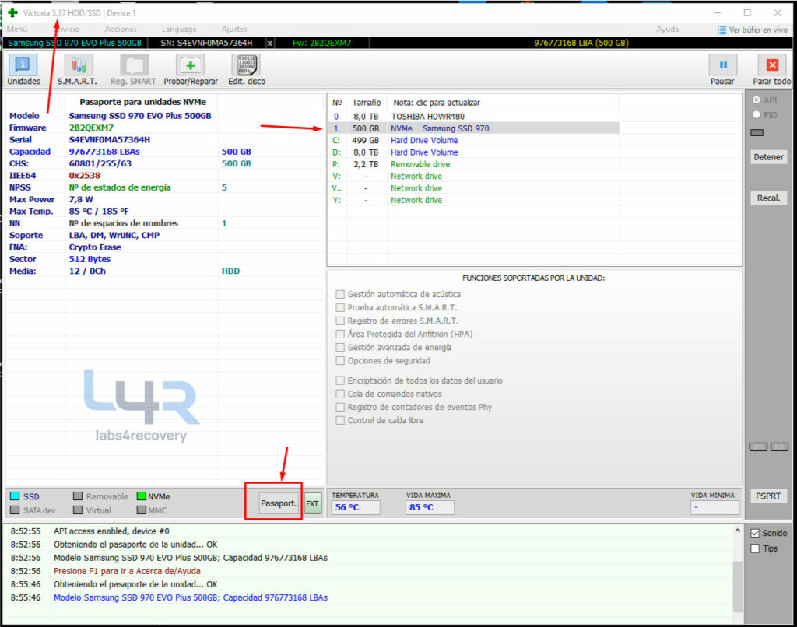This screenshot has width=797, height=627.
Task: Click the Pausar pause icon
Action: point(723,65)
